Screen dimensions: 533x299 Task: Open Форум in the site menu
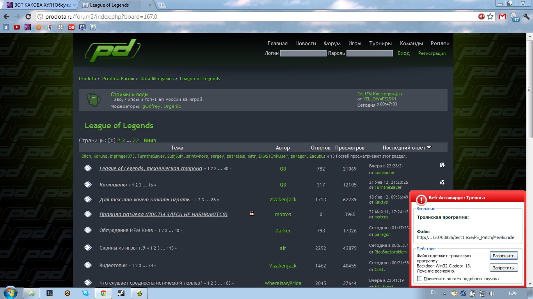(x=332, y=44)
